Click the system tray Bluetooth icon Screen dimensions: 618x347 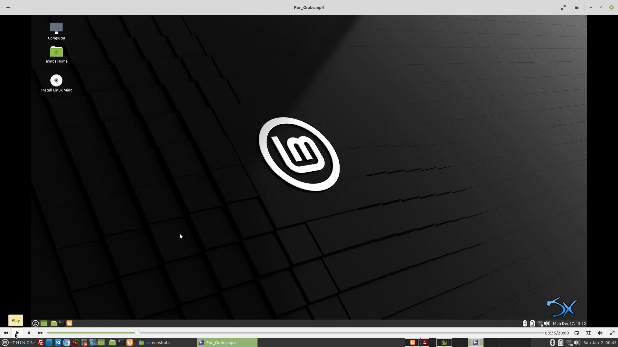(552, 343)
